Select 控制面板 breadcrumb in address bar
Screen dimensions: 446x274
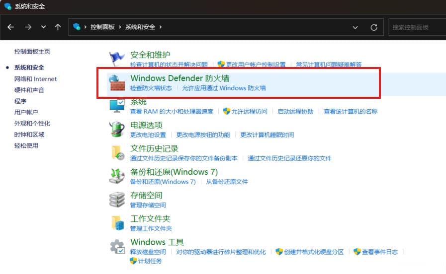coord(102,27)
